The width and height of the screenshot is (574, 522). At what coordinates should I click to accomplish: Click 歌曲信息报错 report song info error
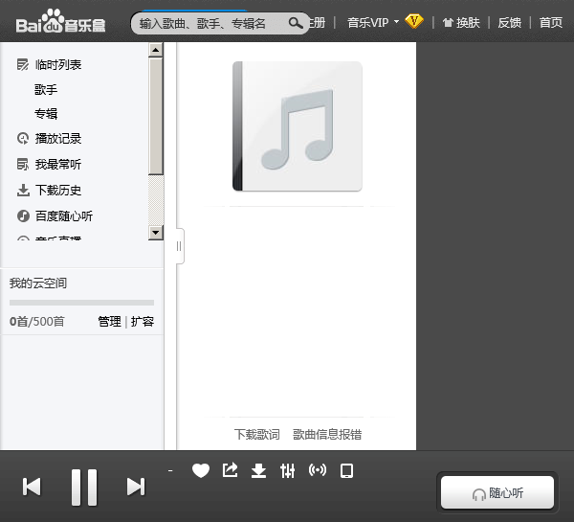tap(327, 435)
